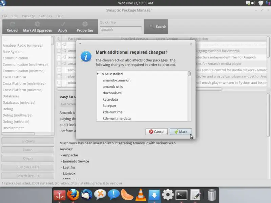
Task: Select Communication (multiverse) section
Action: (25, 65)
